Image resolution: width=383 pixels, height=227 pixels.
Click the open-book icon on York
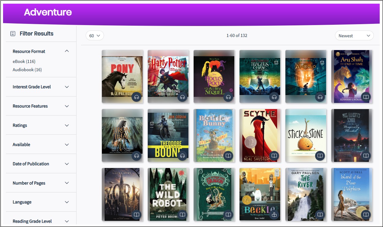click(136, 215)
